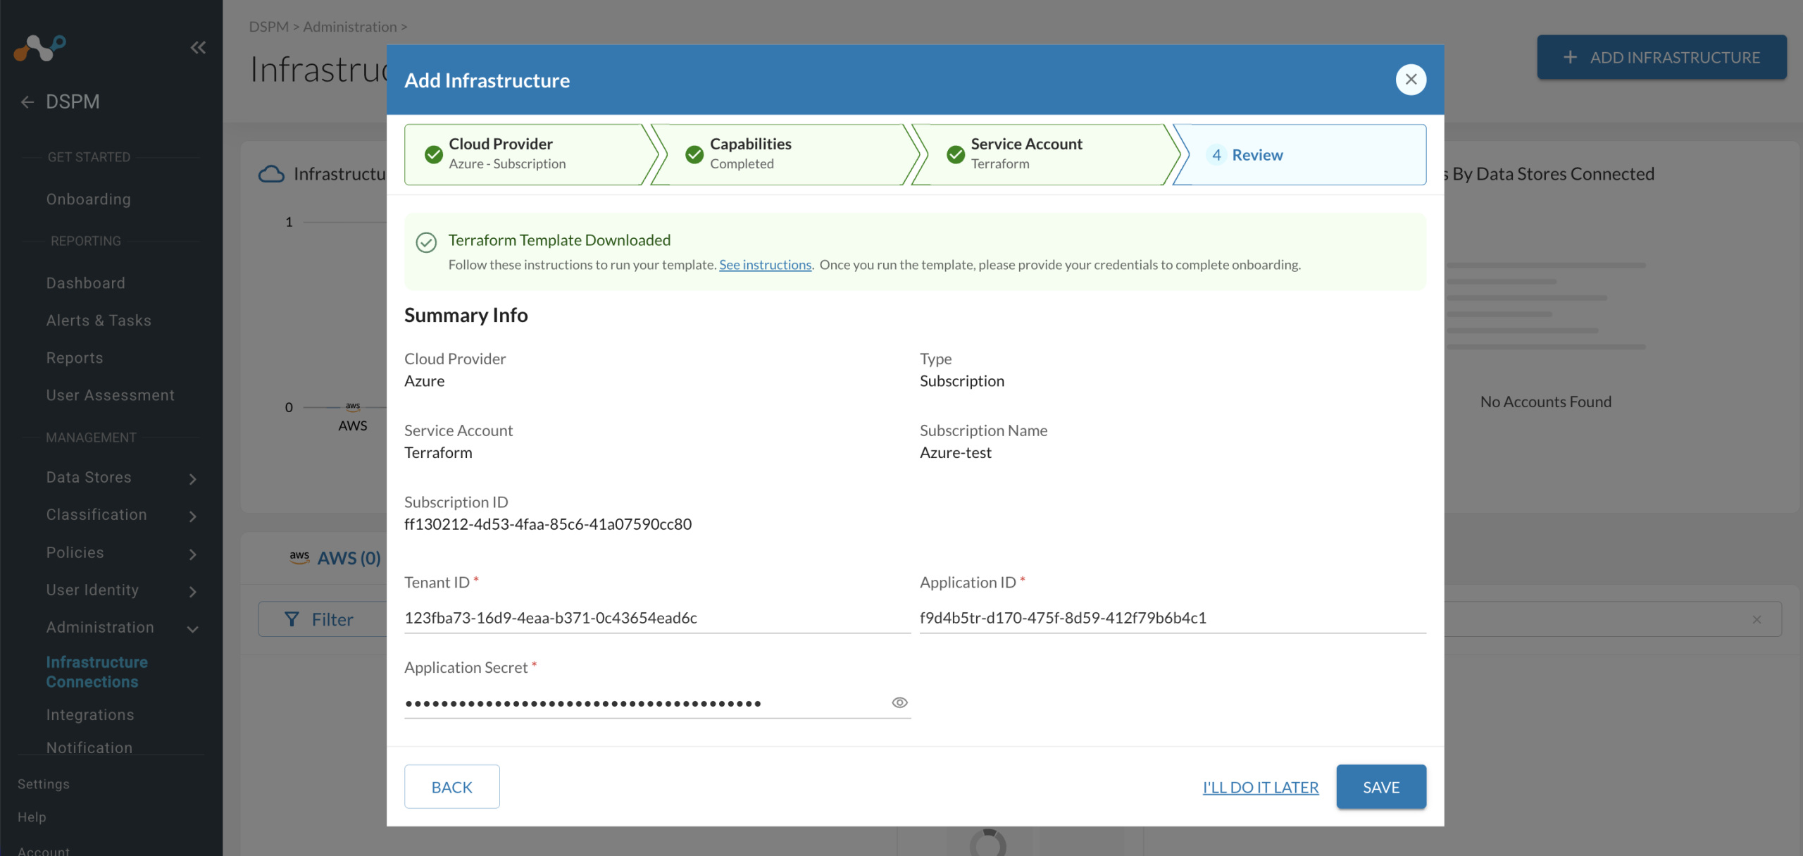Open Help in sidebar footer
Screen dimensions: 1803x856
pos(32,817)
